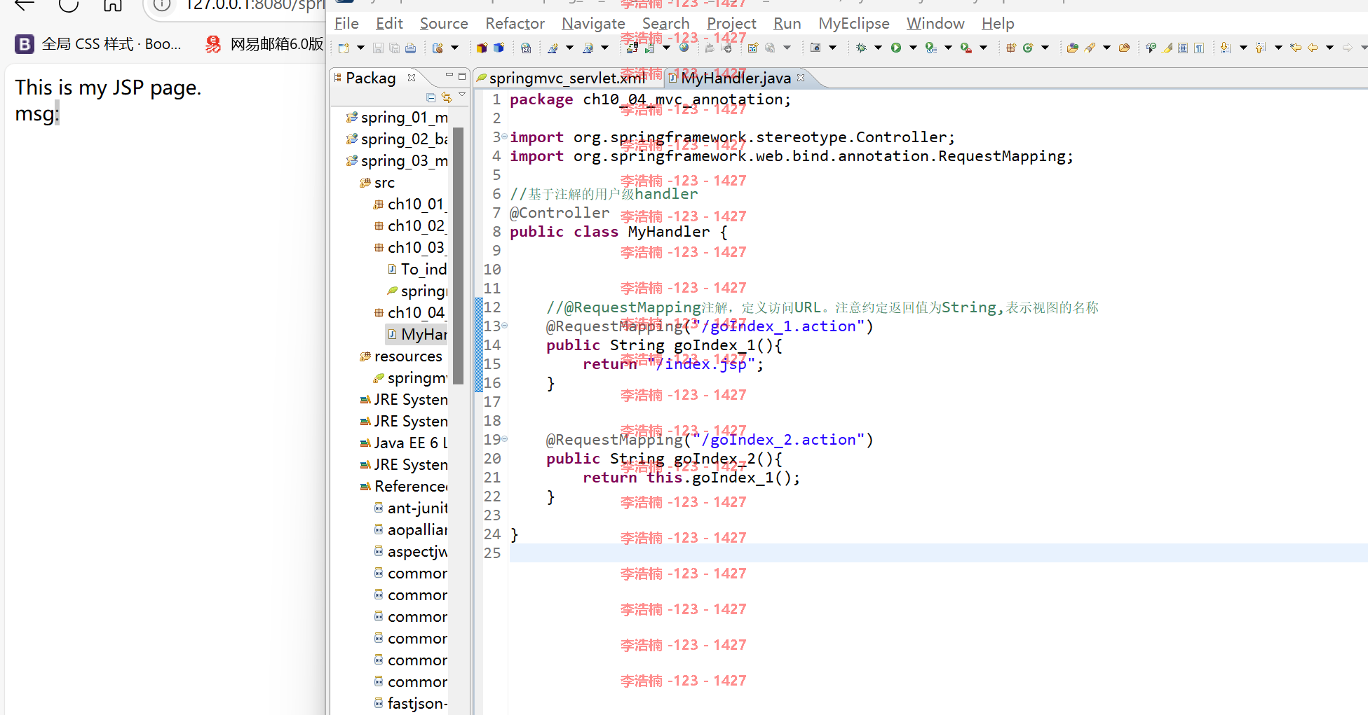Click Collapse All in Package Explorer
The height and width of the screenshot is (715, 1368).
pyautogui.click(x=431, y=97)
